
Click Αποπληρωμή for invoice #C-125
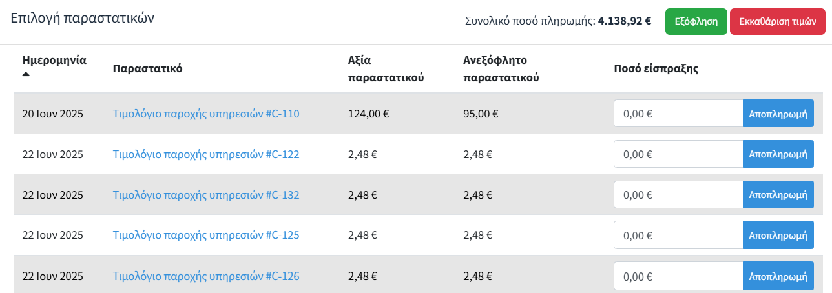[x=778, y=235]
